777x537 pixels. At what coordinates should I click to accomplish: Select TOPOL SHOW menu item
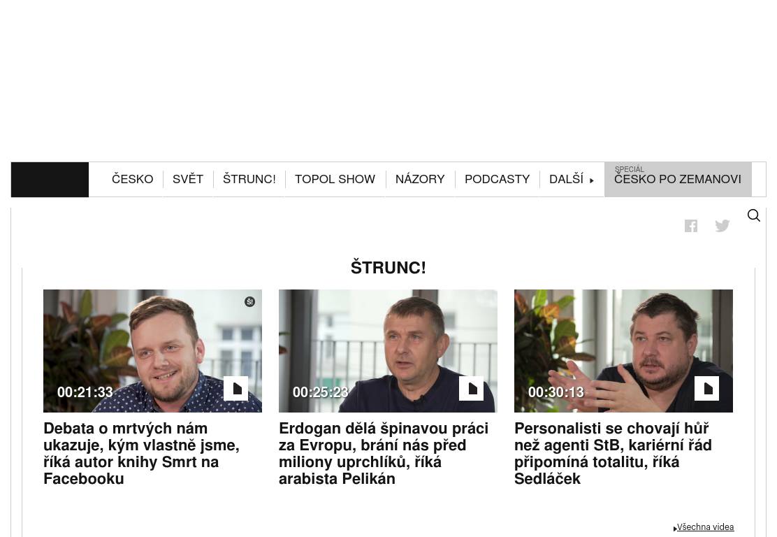335,179
